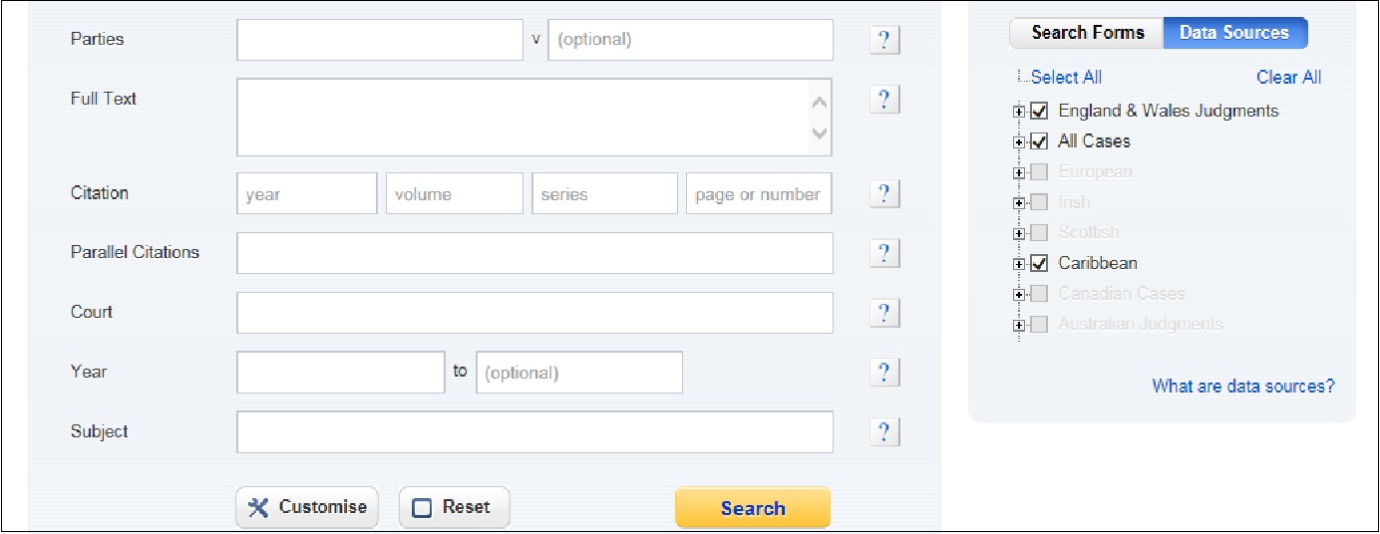This screenshot has width=1380, height=534.
Task: Expand the Australian Judgments tree node
Action: [1018, 325]
